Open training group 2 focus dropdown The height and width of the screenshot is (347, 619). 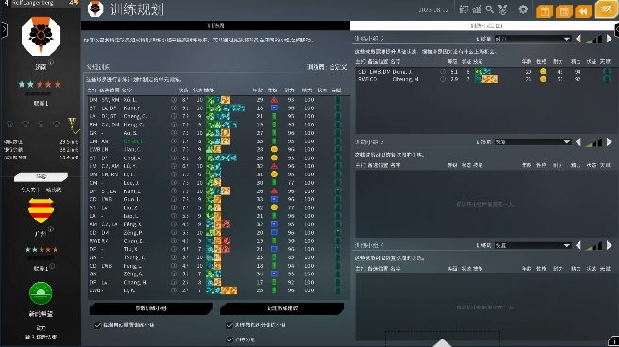pos(532,39)
